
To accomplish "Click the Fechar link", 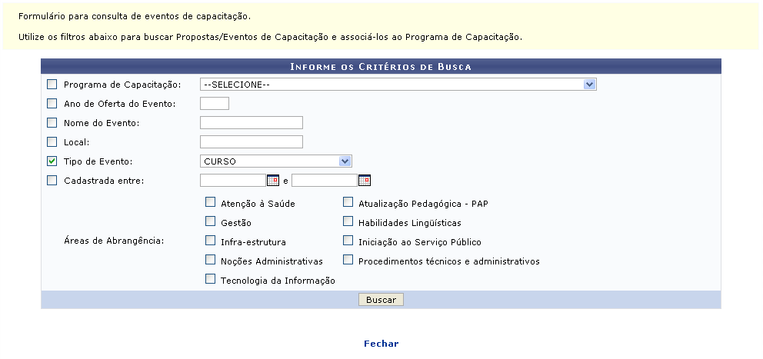I will [381, 344].
